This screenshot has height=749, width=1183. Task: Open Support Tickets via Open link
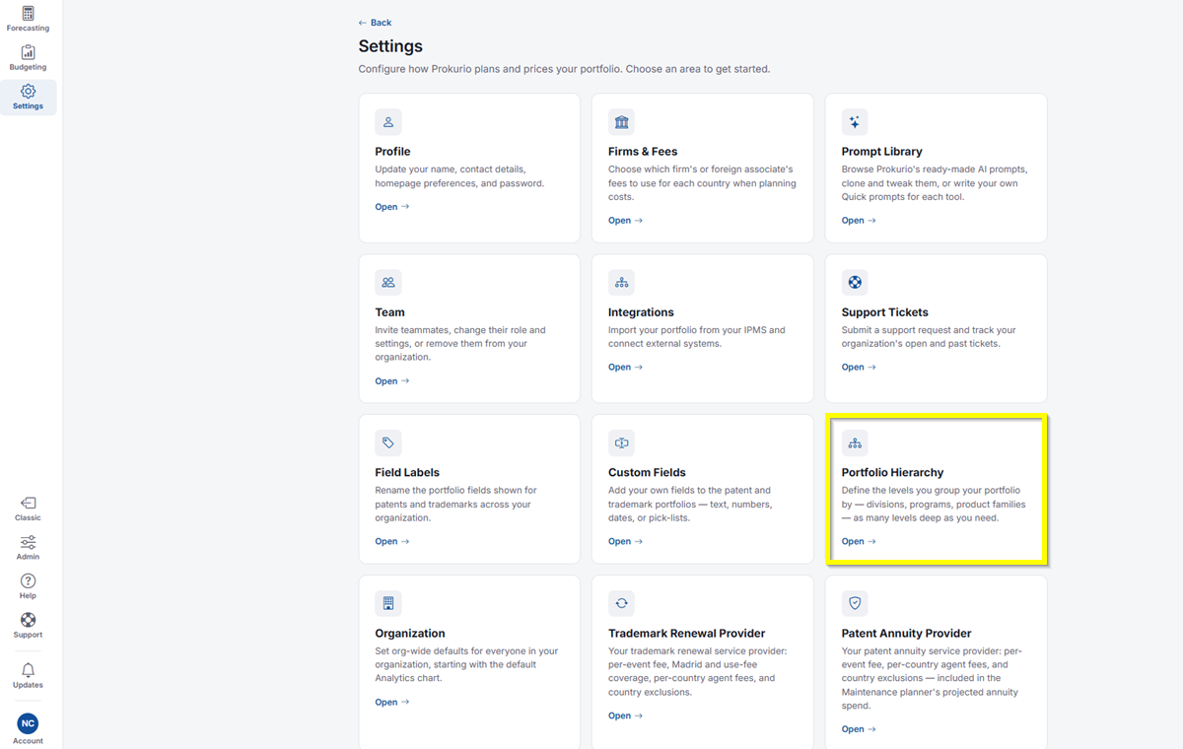click(x=859, y=368)
